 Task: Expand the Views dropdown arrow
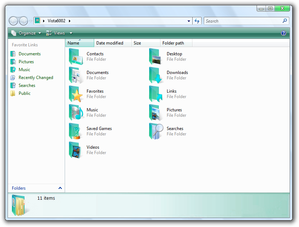coord(71,33)
